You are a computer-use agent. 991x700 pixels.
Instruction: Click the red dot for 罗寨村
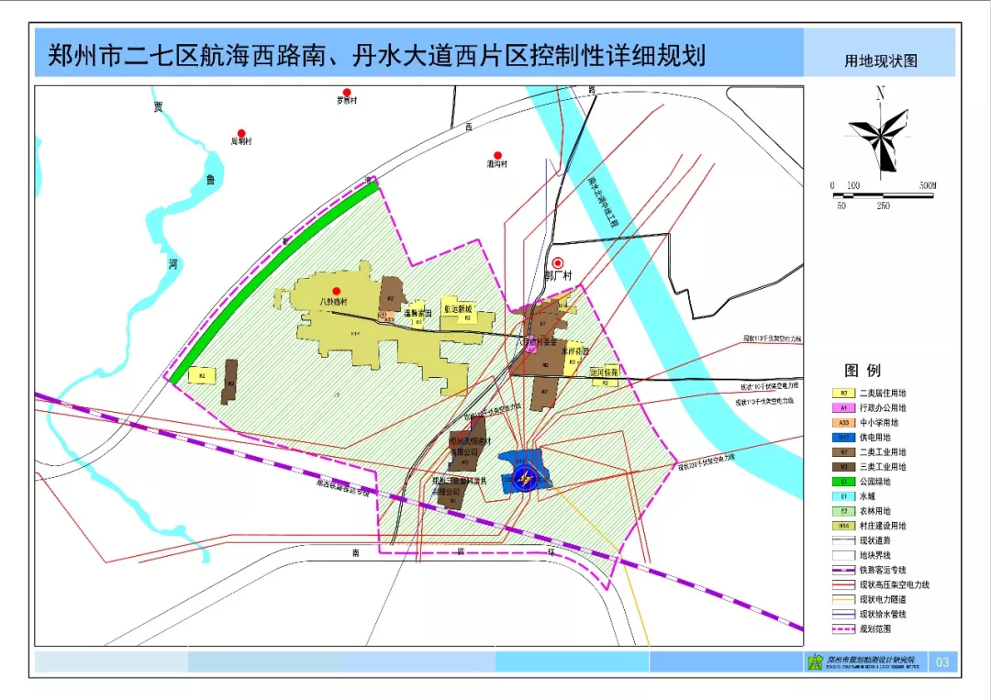click(346, 93)
